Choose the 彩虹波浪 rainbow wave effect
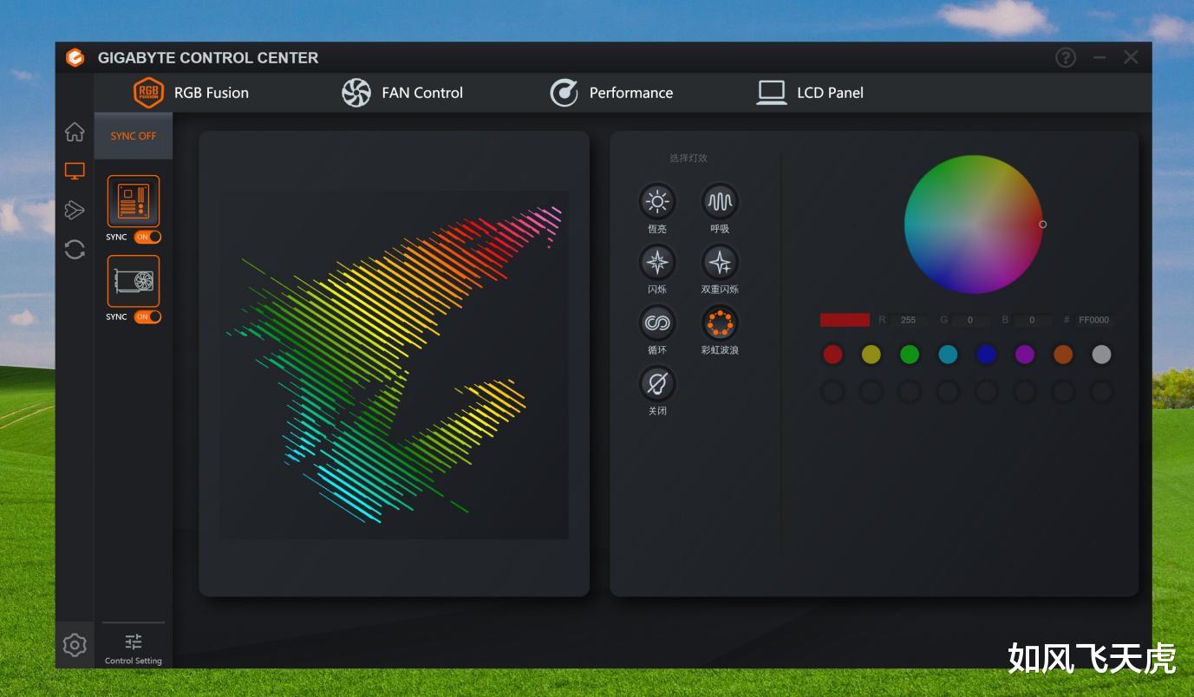The width and height of the screenshot is (1194, 697). [720, 323]
